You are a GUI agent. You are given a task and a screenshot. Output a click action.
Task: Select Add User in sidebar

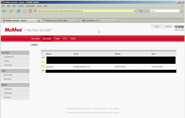click(x=8, y=65)
